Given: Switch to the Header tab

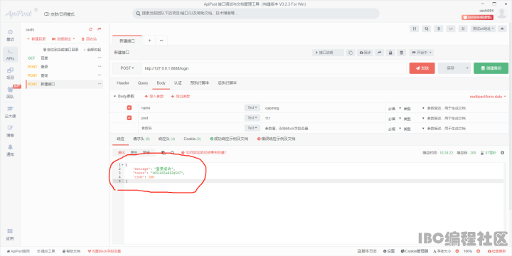Looking at the screenshot, I should point(123,83).
